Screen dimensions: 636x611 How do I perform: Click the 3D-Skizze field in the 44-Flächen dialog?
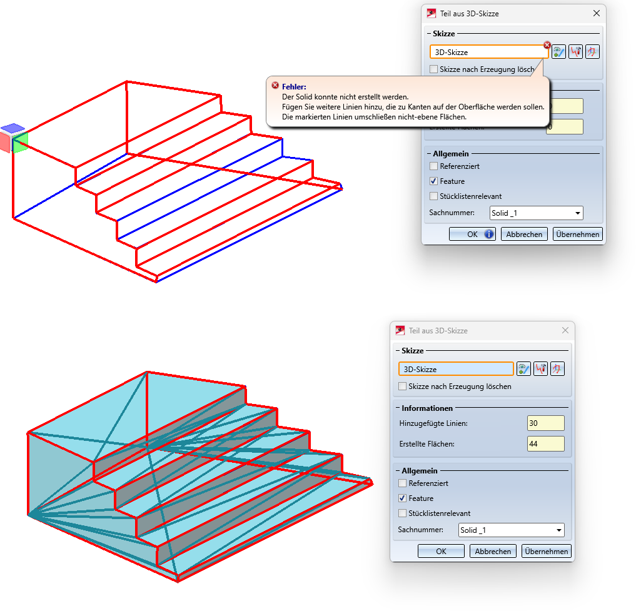coord(456,369)
